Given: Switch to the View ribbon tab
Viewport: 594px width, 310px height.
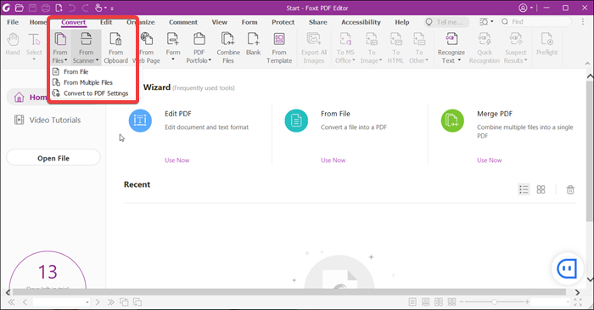Looking at the screenshot, I should coord(220,22).
